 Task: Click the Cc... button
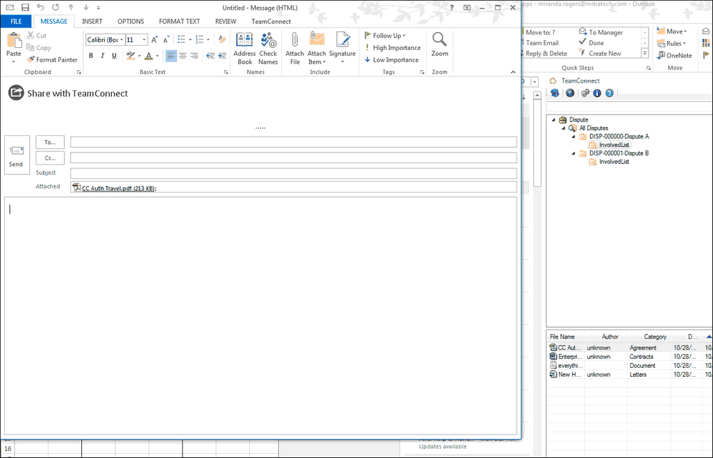coord(50,158)
